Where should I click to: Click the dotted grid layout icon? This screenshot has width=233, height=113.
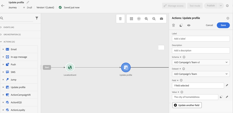coord(131,19)
